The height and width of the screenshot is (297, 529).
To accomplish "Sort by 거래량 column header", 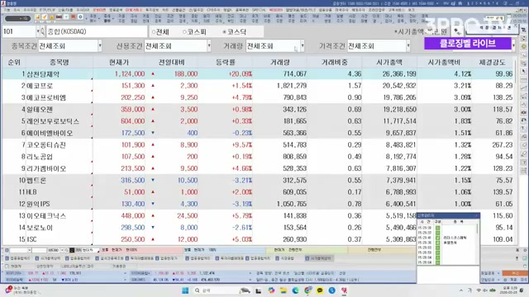I will pos(279,63).
